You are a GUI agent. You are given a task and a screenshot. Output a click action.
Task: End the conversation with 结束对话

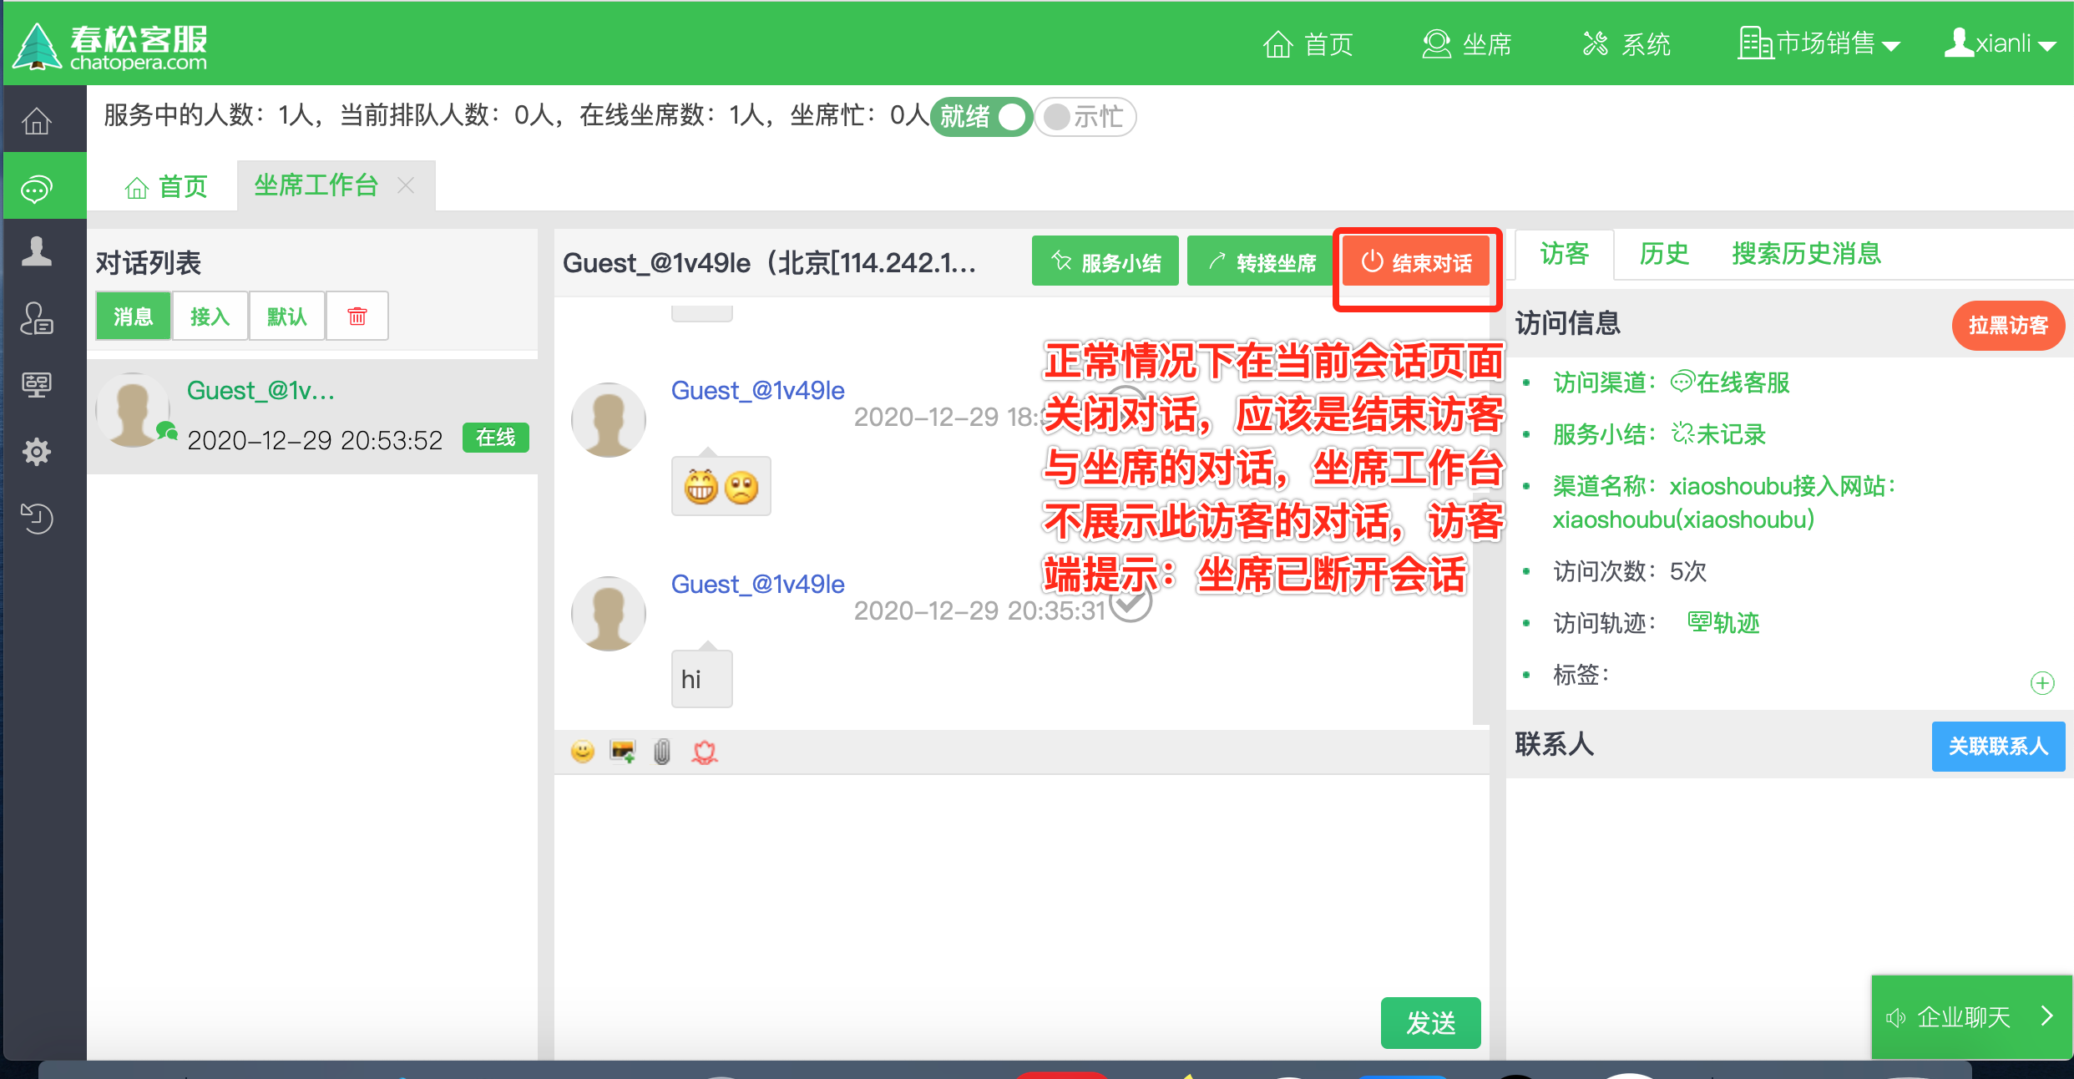coord(1417,261)
